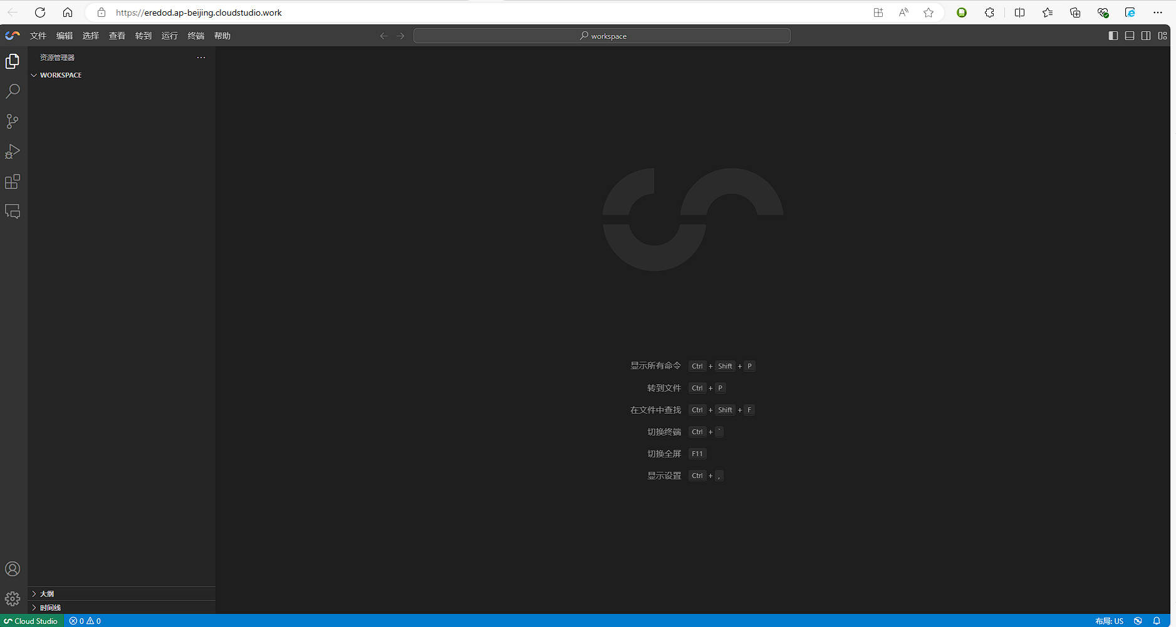Viewport: 1176px width, 627px height.
Task: Open errors and warnings status indicator
Action: click(85, 621)
